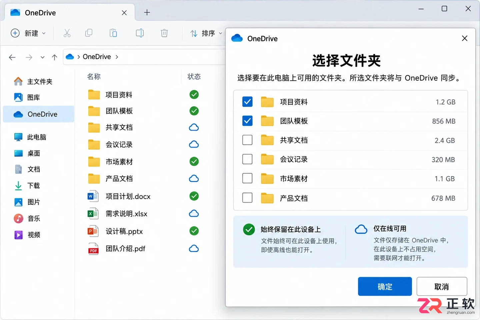Click the Cut scissors icon in toolbar

click(67, 33)
